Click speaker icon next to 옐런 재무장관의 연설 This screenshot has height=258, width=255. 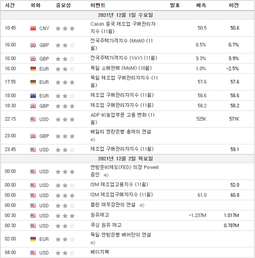[142, 205]
